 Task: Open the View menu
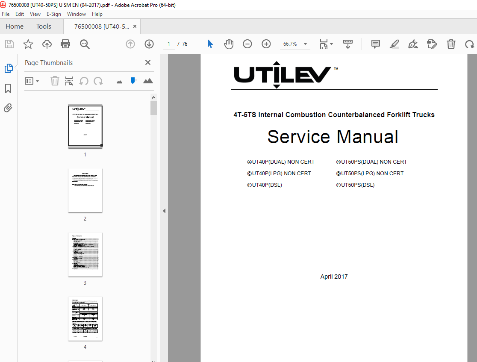35,14
